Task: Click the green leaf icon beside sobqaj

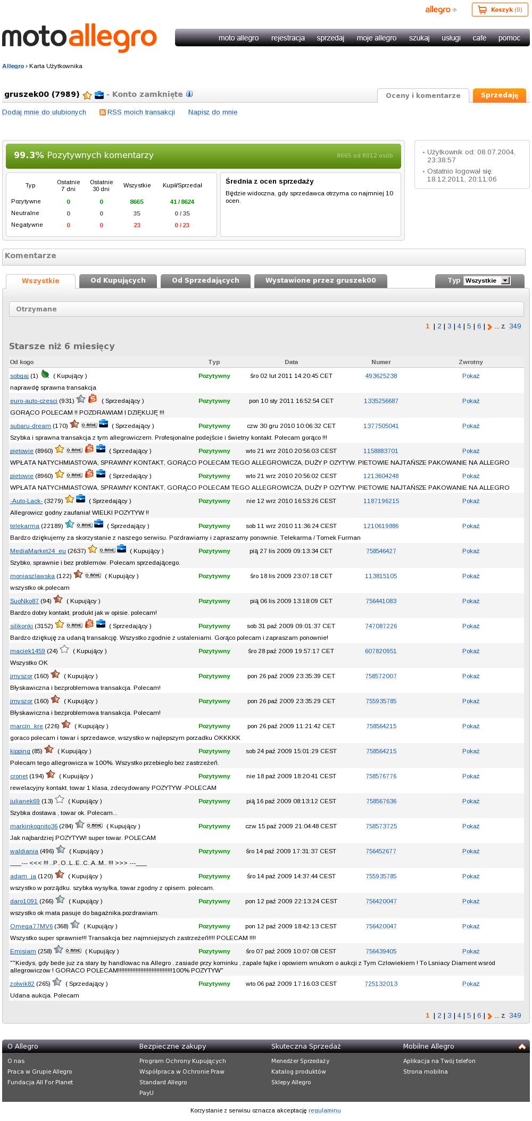Action: coord(45,374)
